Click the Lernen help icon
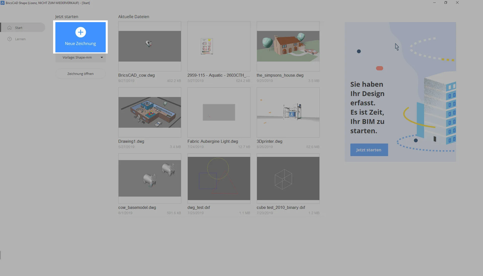483x276 pixels. 10,39
